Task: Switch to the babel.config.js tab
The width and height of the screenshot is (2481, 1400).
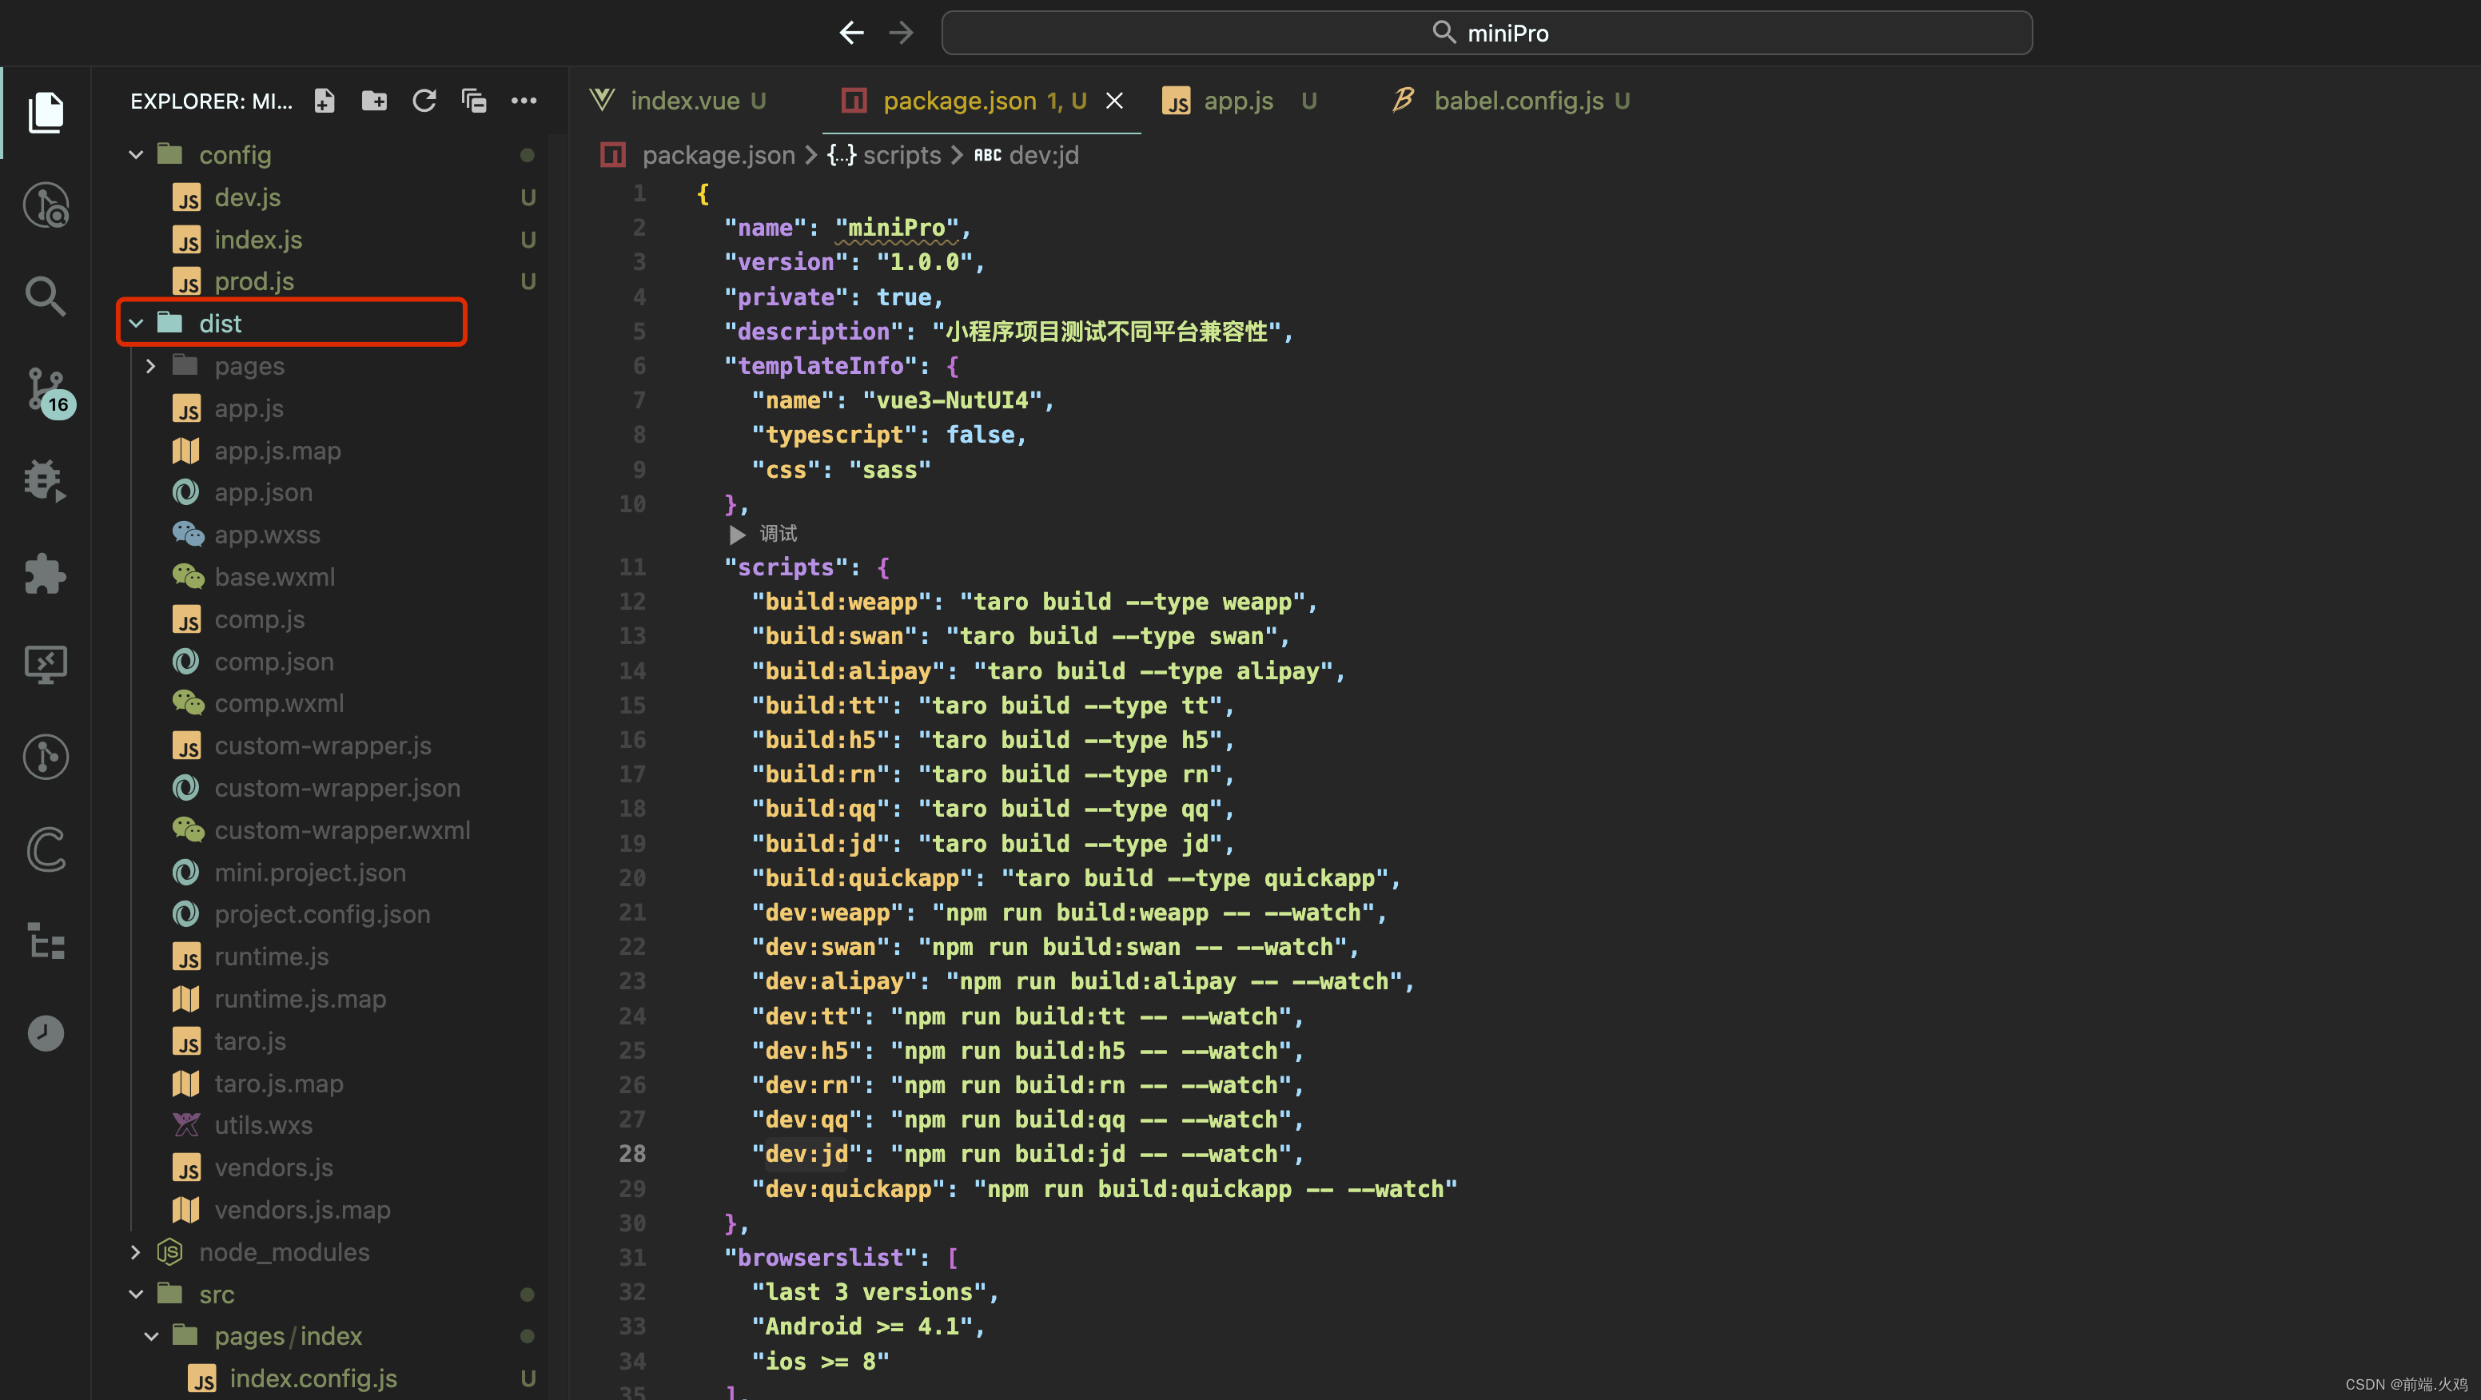Action: (1518, 100)
